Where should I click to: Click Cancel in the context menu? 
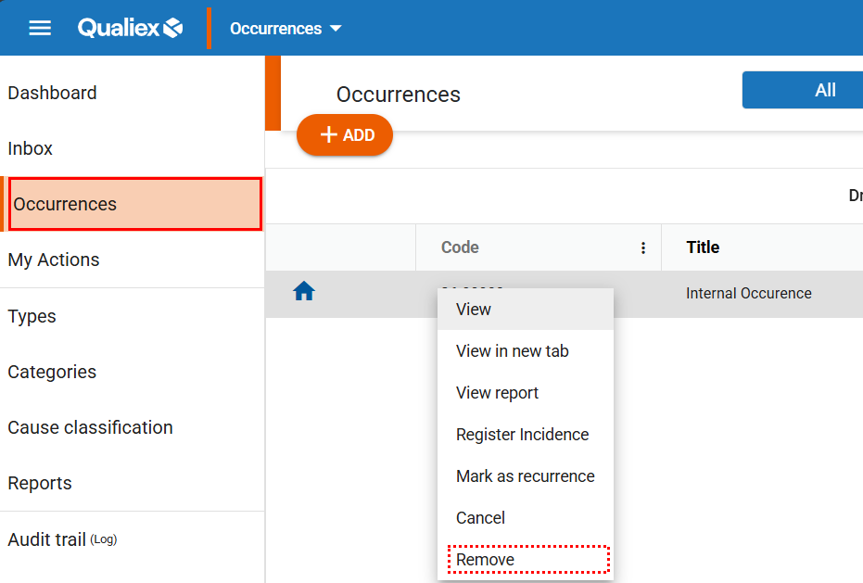[x=480, y=518]
